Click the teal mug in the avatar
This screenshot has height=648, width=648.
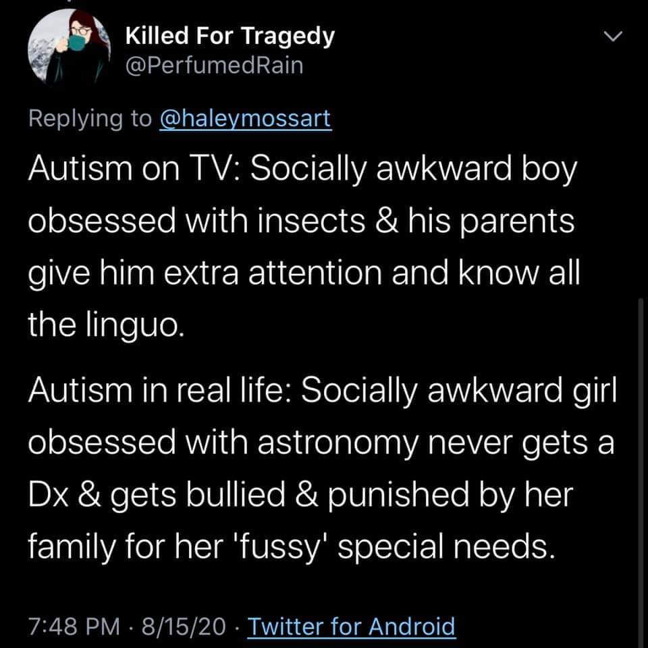click(76, 43)
